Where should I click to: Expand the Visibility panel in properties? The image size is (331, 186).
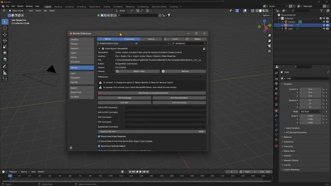coord(287,156)
